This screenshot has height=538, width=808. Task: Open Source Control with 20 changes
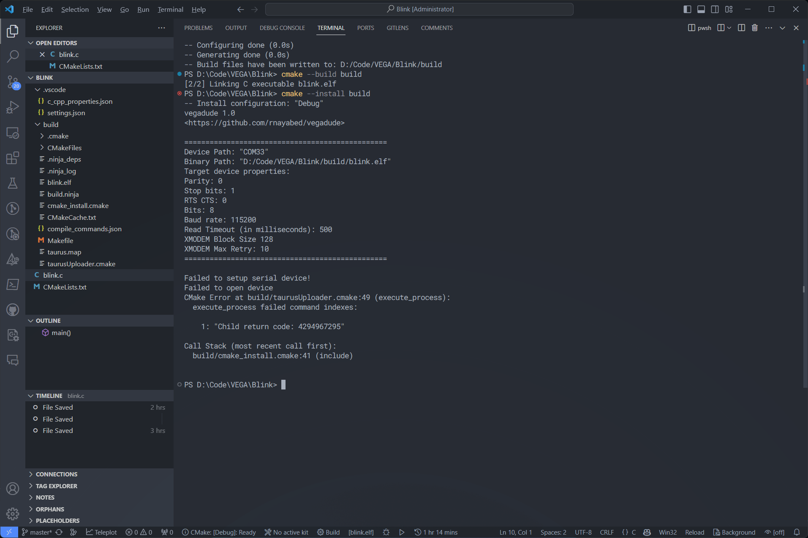[13, 82]
